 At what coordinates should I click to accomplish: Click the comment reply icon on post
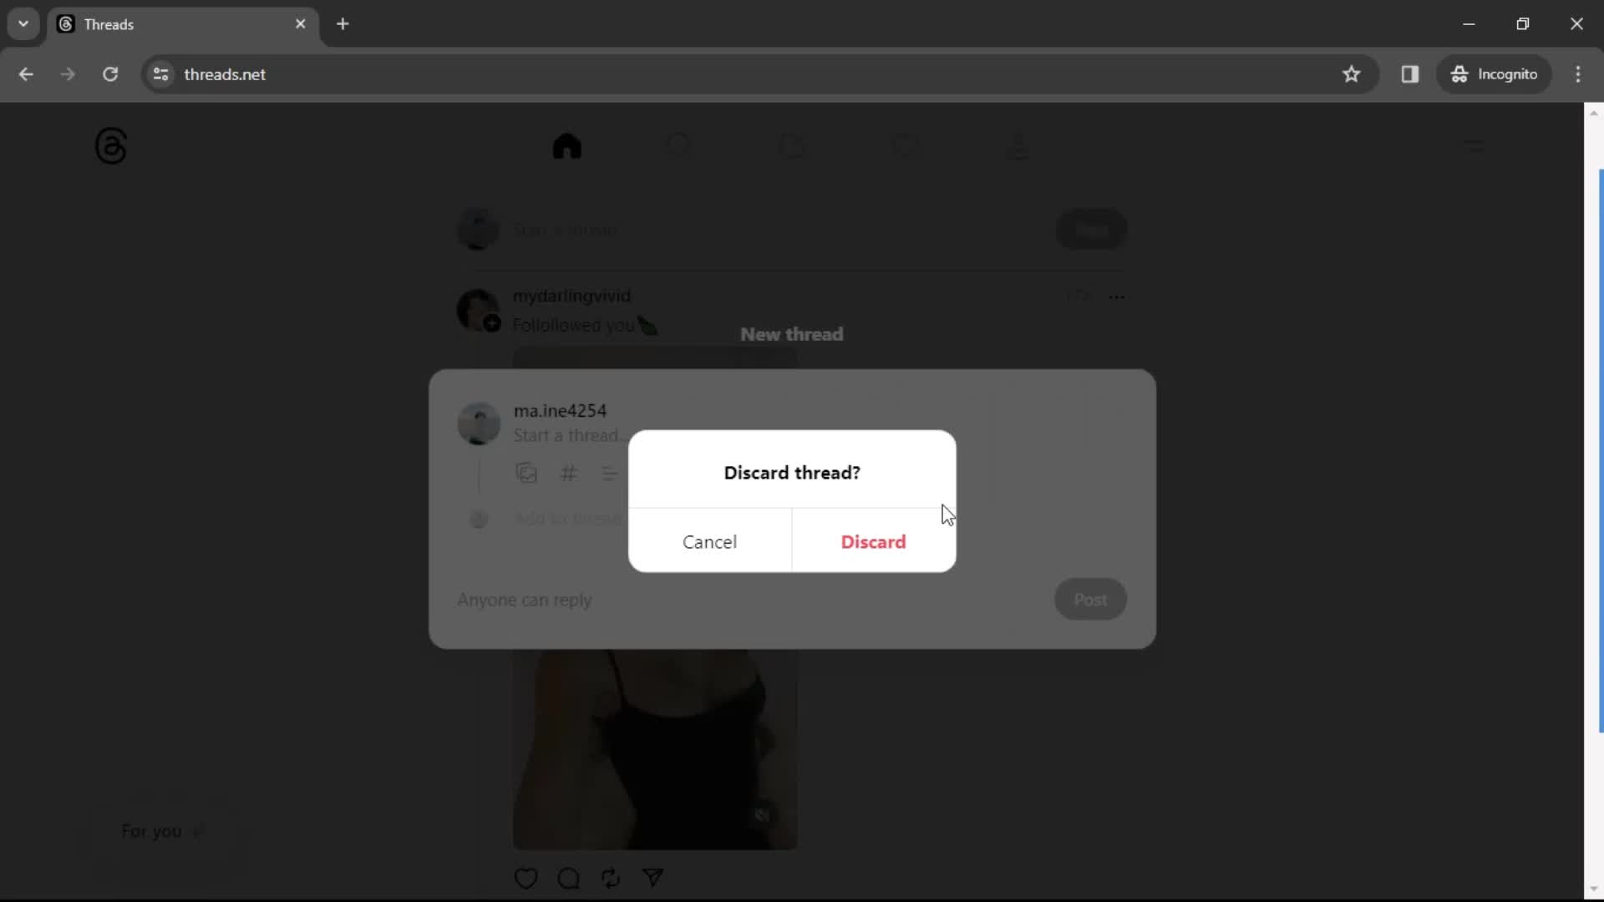click(568, 879)
